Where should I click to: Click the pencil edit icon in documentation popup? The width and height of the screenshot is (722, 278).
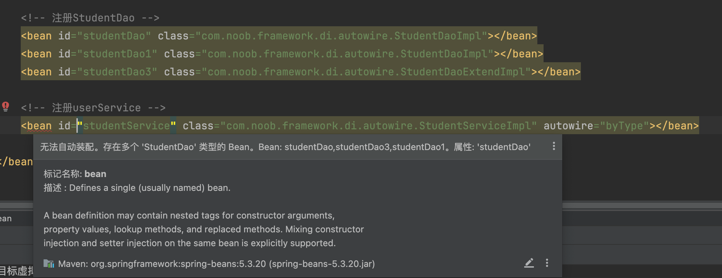point(529,263)
